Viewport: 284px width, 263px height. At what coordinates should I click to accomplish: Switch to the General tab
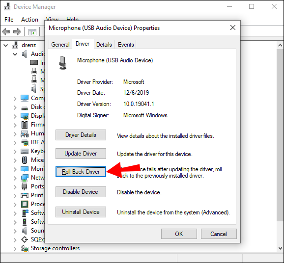click(60, 45)
